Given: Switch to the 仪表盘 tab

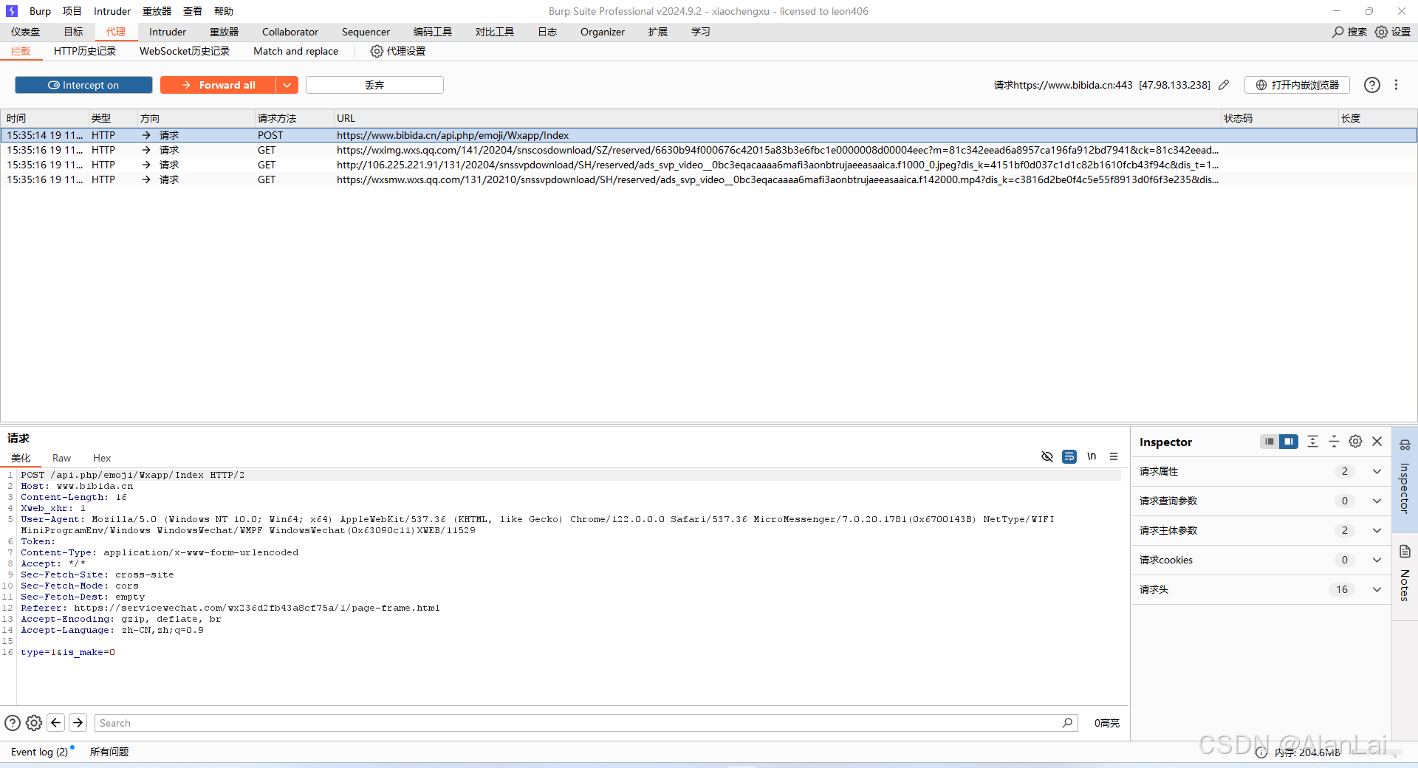Looking at the screenshot, I should [x=26, y=32].
